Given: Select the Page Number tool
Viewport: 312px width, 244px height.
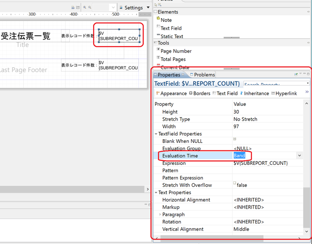Looking at the screenshot, I should click(176, 51).
